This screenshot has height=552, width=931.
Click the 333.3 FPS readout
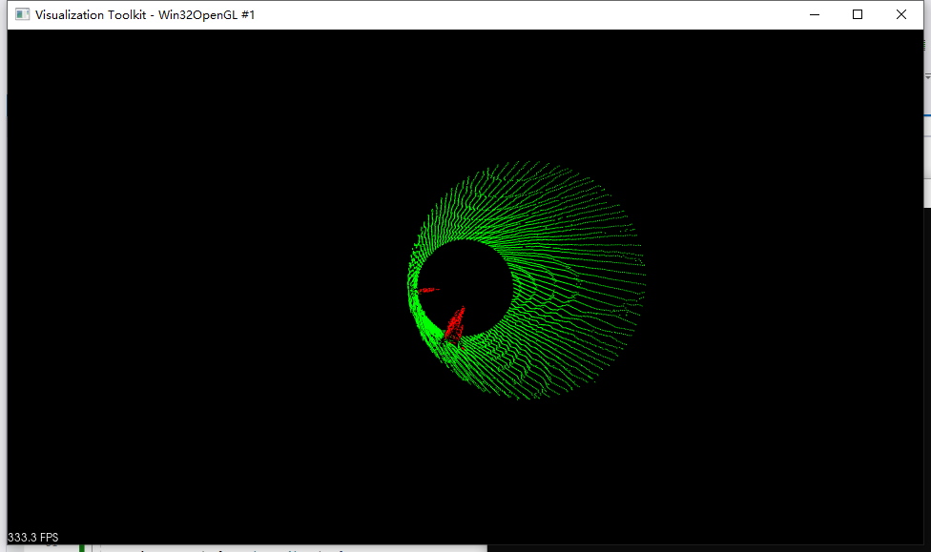[x=33, y=538]
